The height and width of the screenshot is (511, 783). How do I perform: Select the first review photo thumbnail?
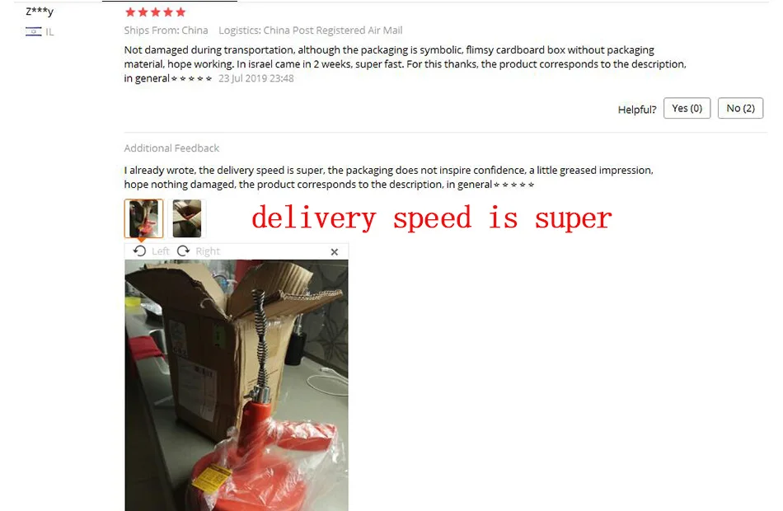coord(143,218)
